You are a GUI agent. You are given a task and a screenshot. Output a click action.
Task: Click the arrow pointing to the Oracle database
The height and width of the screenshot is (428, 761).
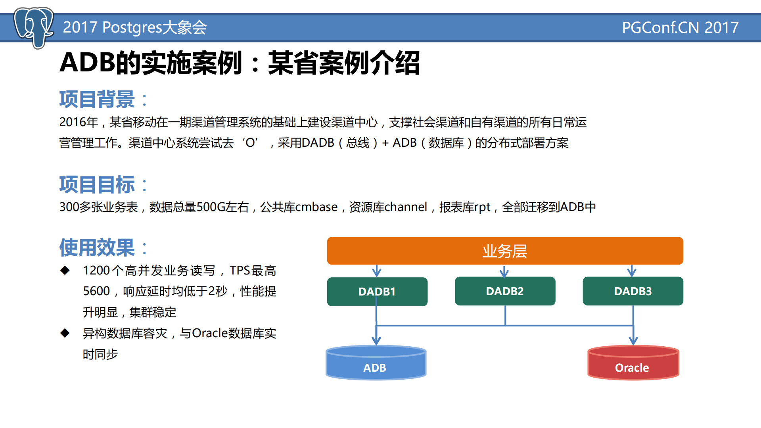[632, 339]
